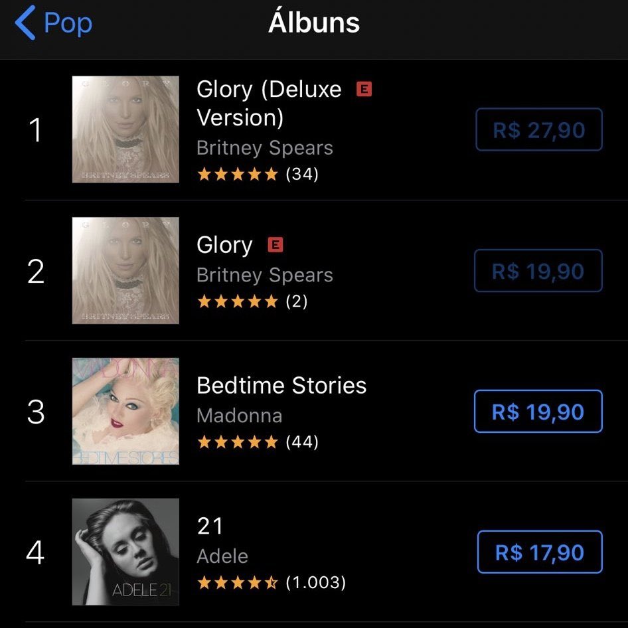Tap Bedtime Stories album cover
The height and width of the screenshot is (628, 628).
pyautogui.click(x=125, y=411)
